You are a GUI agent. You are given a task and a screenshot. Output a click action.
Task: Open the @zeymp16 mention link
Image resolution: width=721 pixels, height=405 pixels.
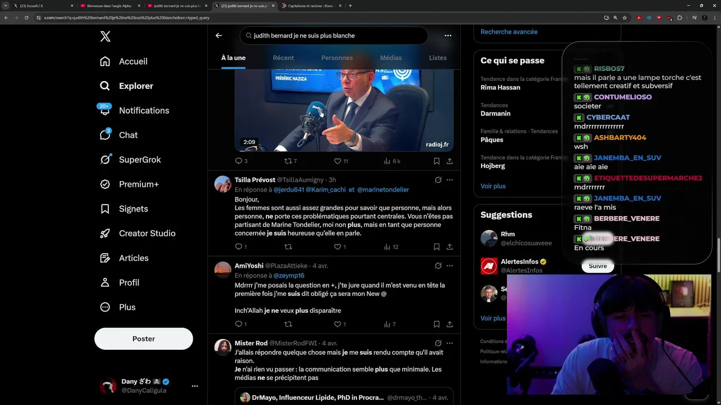289,276
